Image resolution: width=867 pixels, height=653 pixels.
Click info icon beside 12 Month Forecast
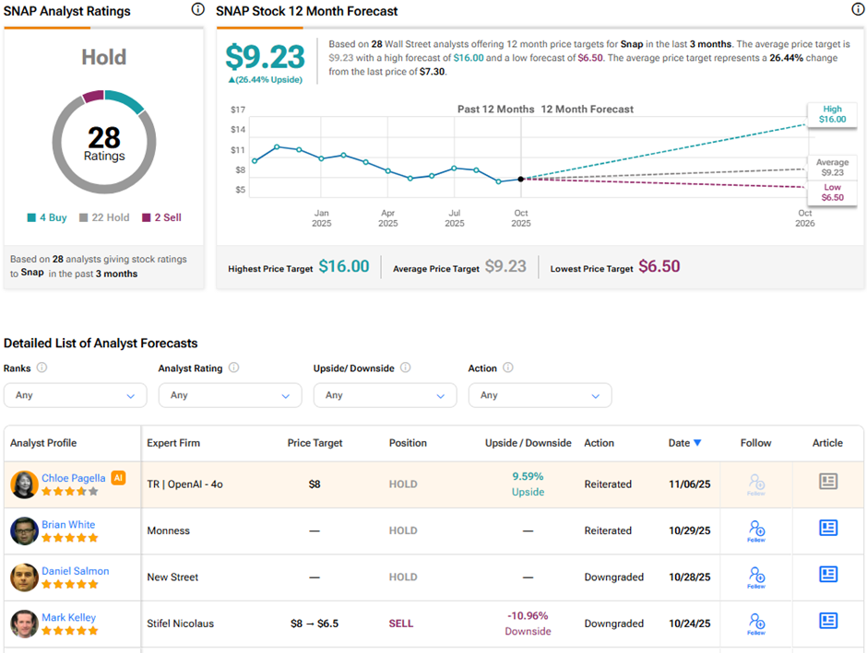858,10
